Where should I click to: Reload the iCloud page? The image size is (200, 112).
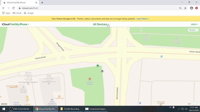(13, 8)
